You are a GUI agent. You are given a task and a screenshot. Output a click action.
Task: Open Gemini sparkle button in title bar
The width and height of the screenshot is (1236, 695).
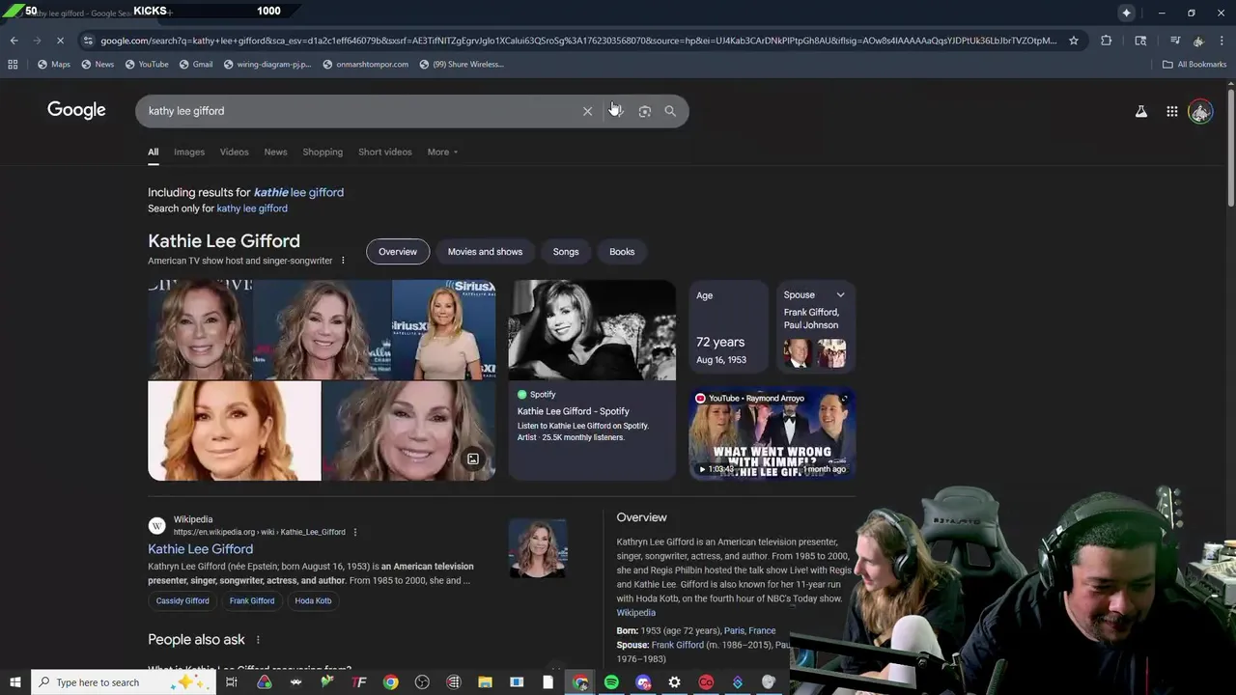pyautogui.click(x=1126, y=13)
